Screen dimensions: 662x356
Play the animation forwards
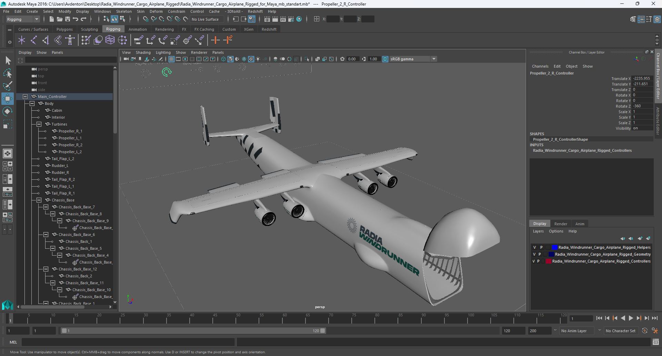[x=631, y=318]
